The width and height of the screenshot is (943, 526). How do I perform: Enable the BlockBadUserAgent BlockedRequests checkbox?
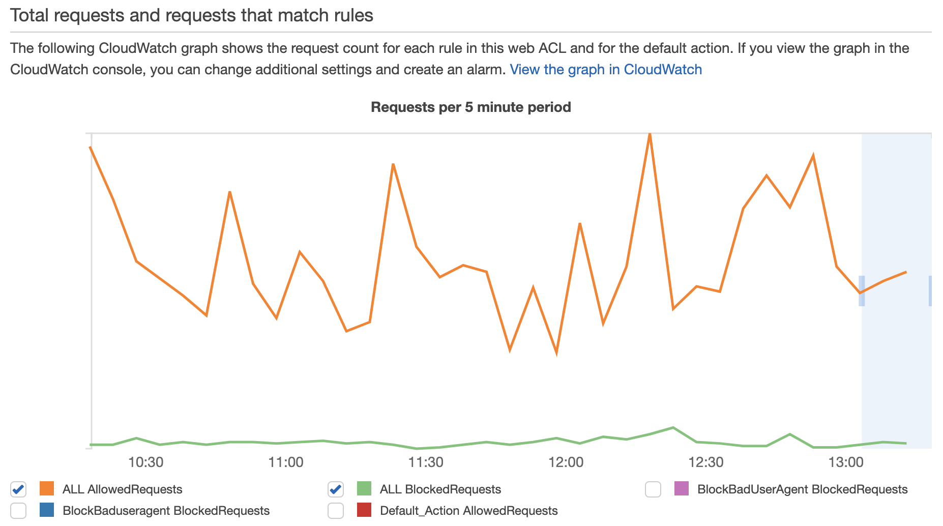(653, 489)
